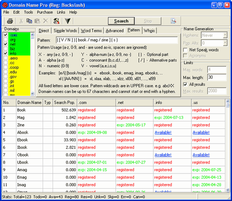Click Available! link for Abook .info
Viewport: 232px width, 201px height.
point(163,132)
